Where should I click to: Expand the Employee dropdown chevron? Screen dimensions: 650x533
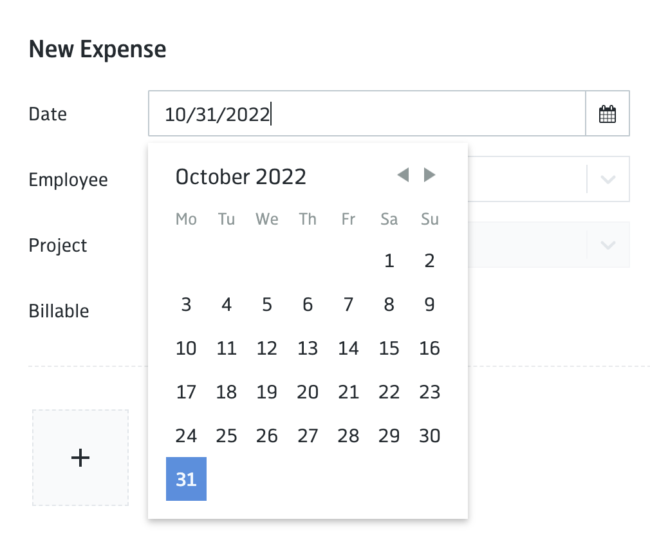608,179
